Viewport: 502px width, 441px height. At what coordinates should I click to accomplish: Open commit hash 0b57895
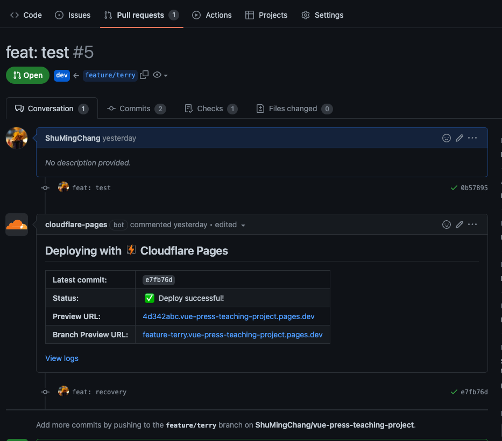474,188
